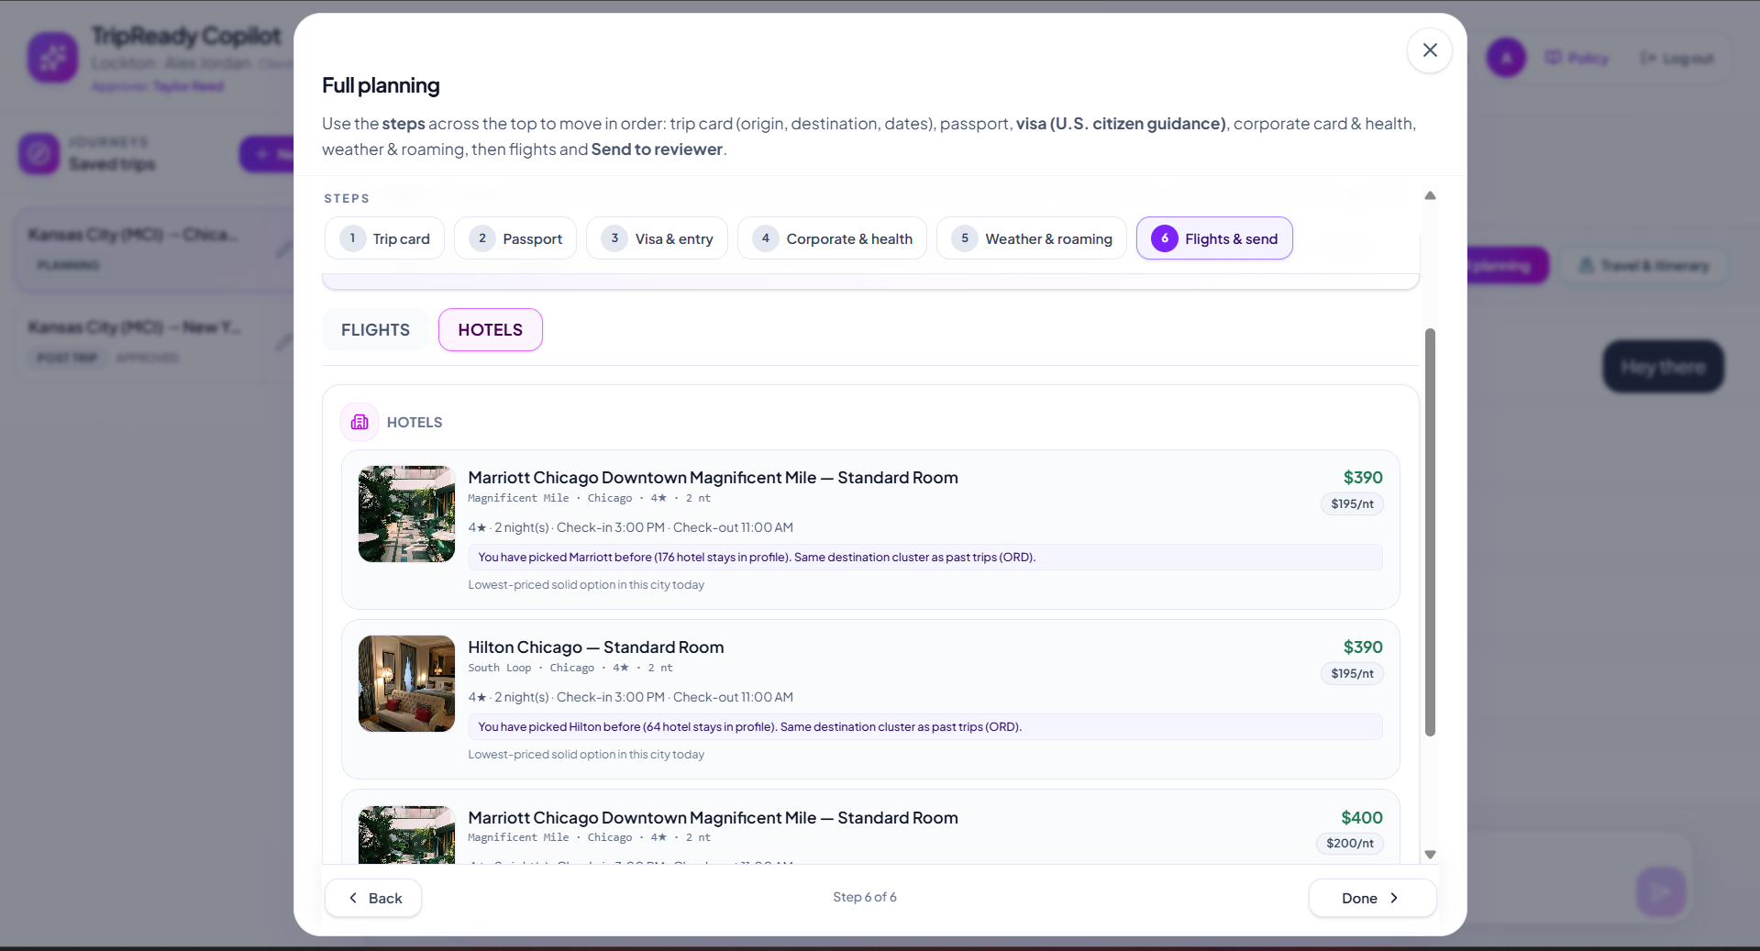Open step 4 Corporate & health
The width and height of the screenshot is (1760, 951).
coord(832,238)
